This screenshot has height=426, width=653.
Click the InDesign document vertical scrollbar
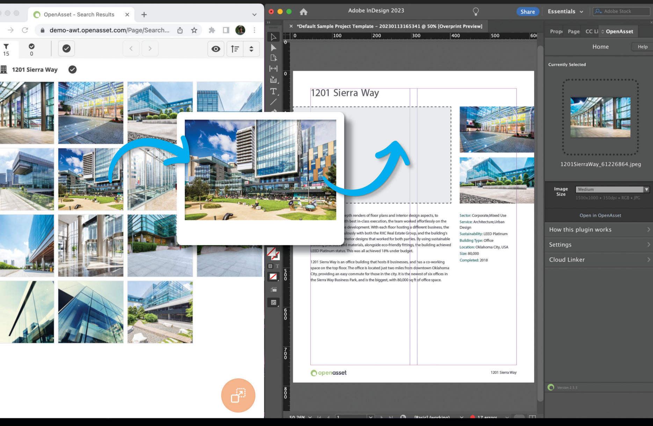[540, 223]
